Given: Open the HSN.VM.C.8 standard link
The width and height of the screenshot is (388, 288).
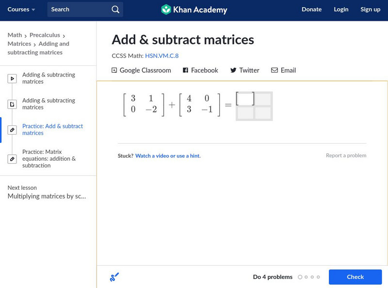Looking at the screenshot, I should [162, 56].
